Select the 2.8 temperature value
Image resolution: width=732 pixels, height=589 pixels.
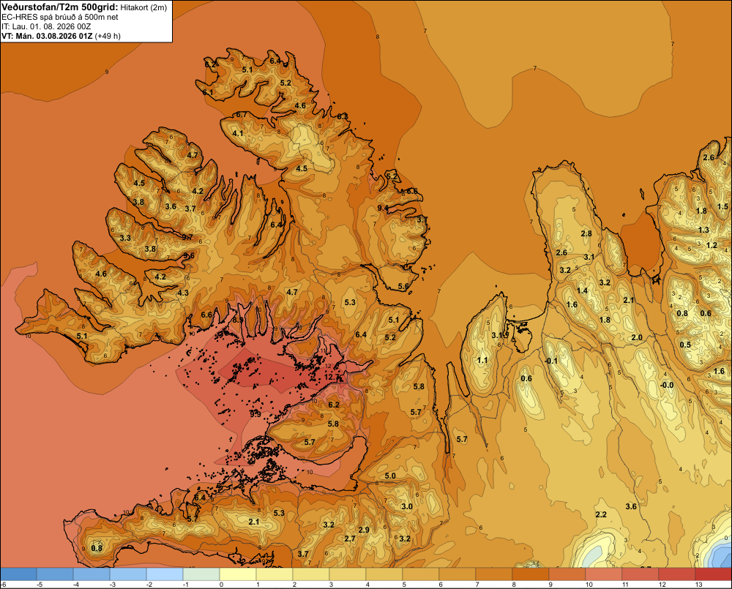[x=586, y=233]
